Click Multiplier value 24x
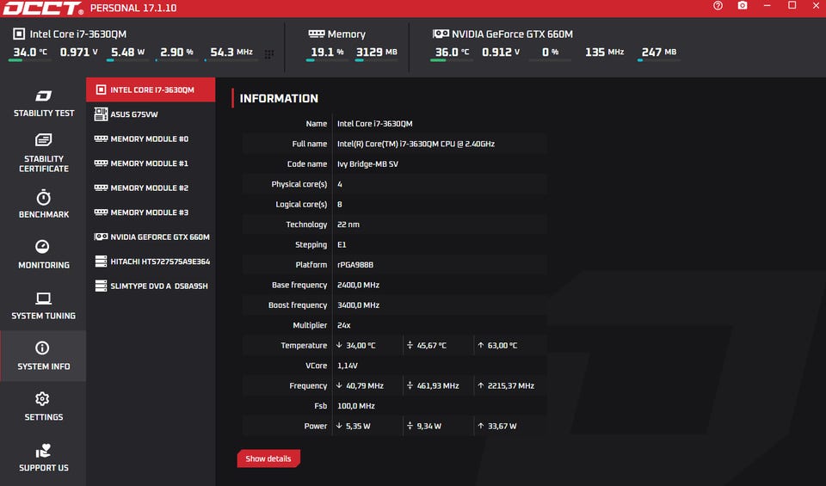 coord(344,325)
